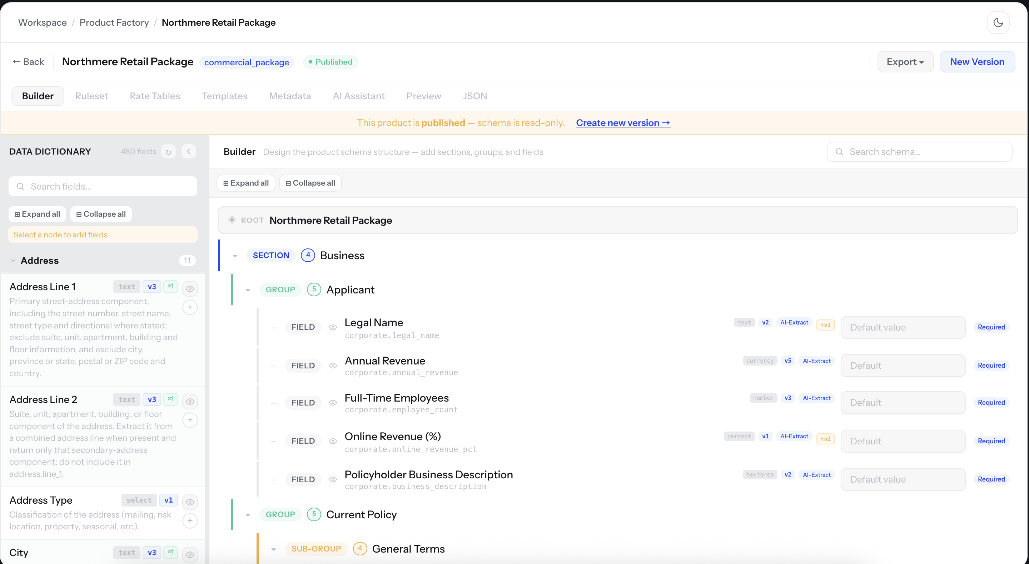Click the Required badge on Annual Revenue
Image resolution: width=1029 pixels, height=564 pixels.
pyautogui.click(x=991, y=366)
